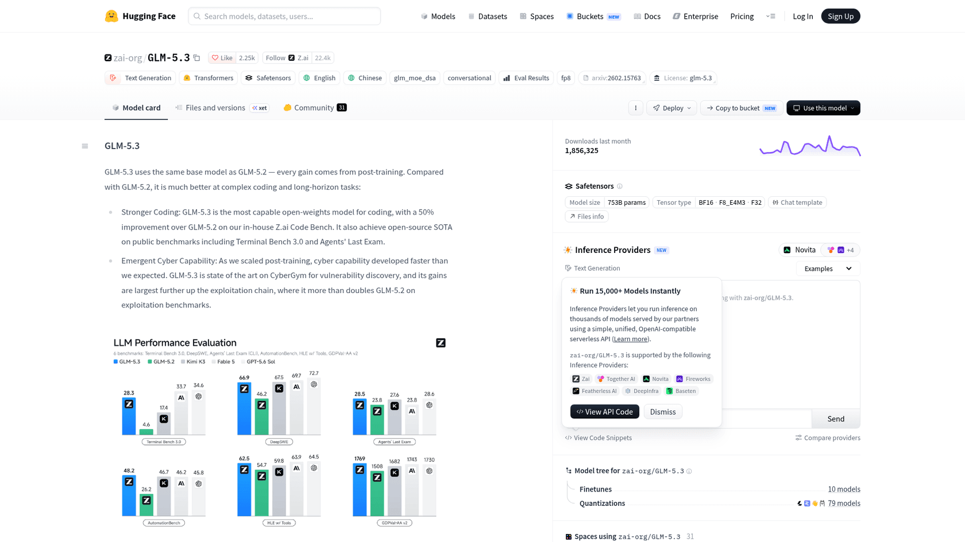Image resolution: width=965 pixels, height=542 pixels.
Task: Show the additional +4 inference providers
Action: click(841, 250)
